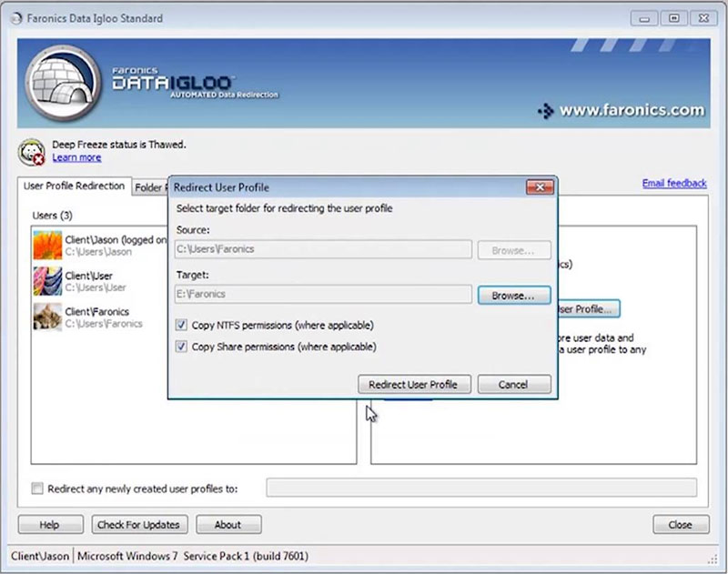Viewport: 728px width, 574px height.
Task: Click the Deep Freeze polar bear status icon
Action: coord(31,151)
